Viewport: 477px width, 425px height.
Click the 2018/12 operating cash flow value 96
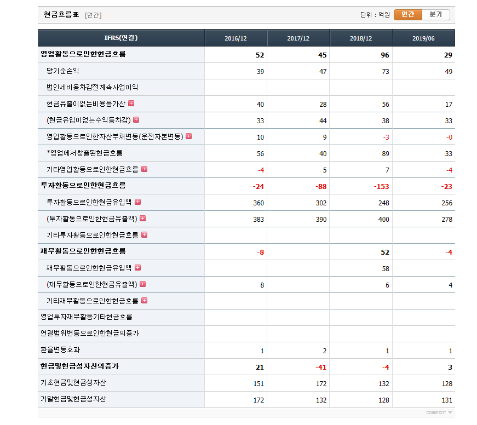tap(385, 55)
